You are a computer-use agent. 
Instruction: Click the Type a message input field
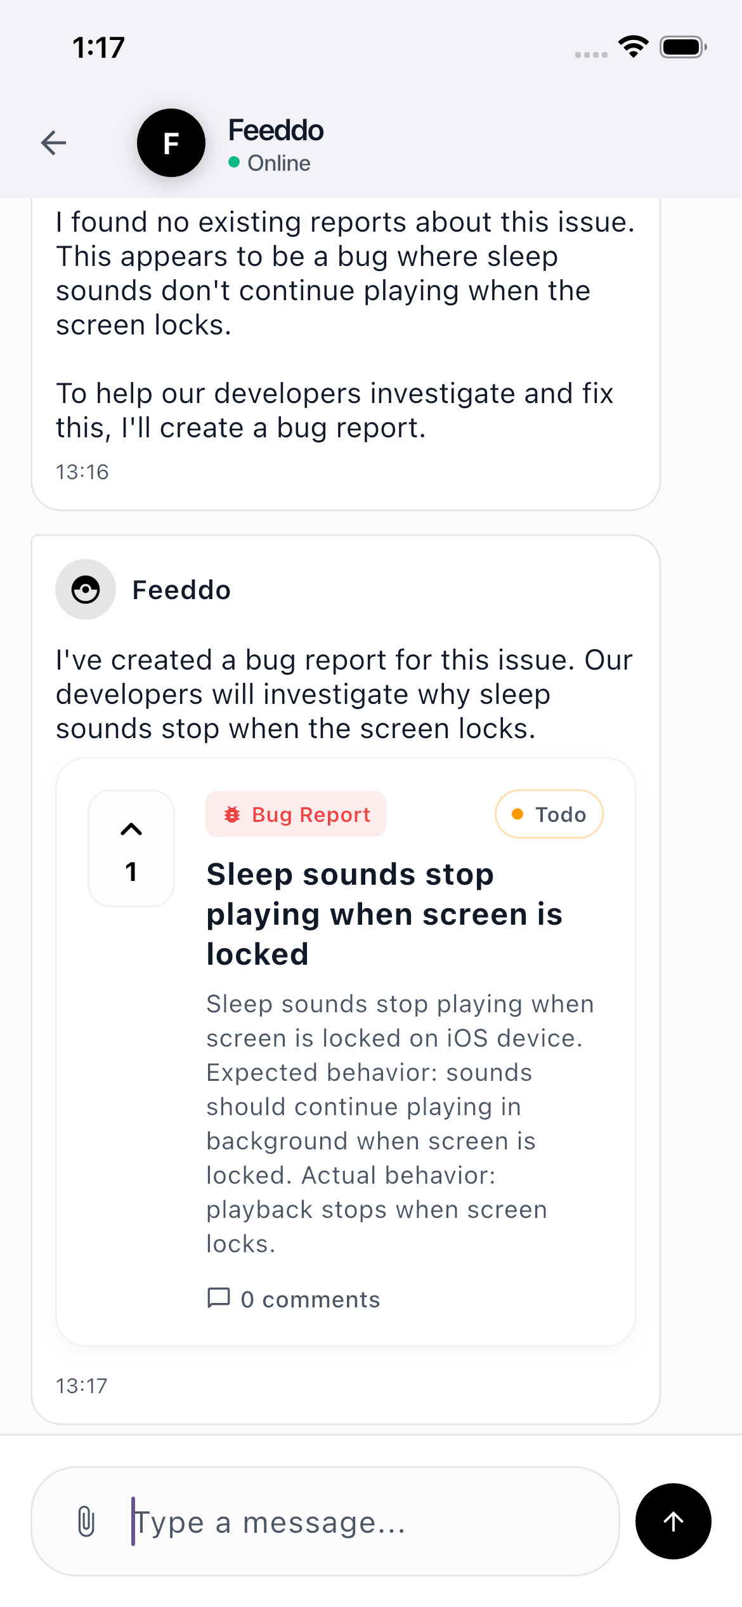tap(317, 1521)
